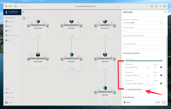Go to Assets in sidebar
Image resolution: width=171 pixels, height=109 pixels.
tap(9, 31)
